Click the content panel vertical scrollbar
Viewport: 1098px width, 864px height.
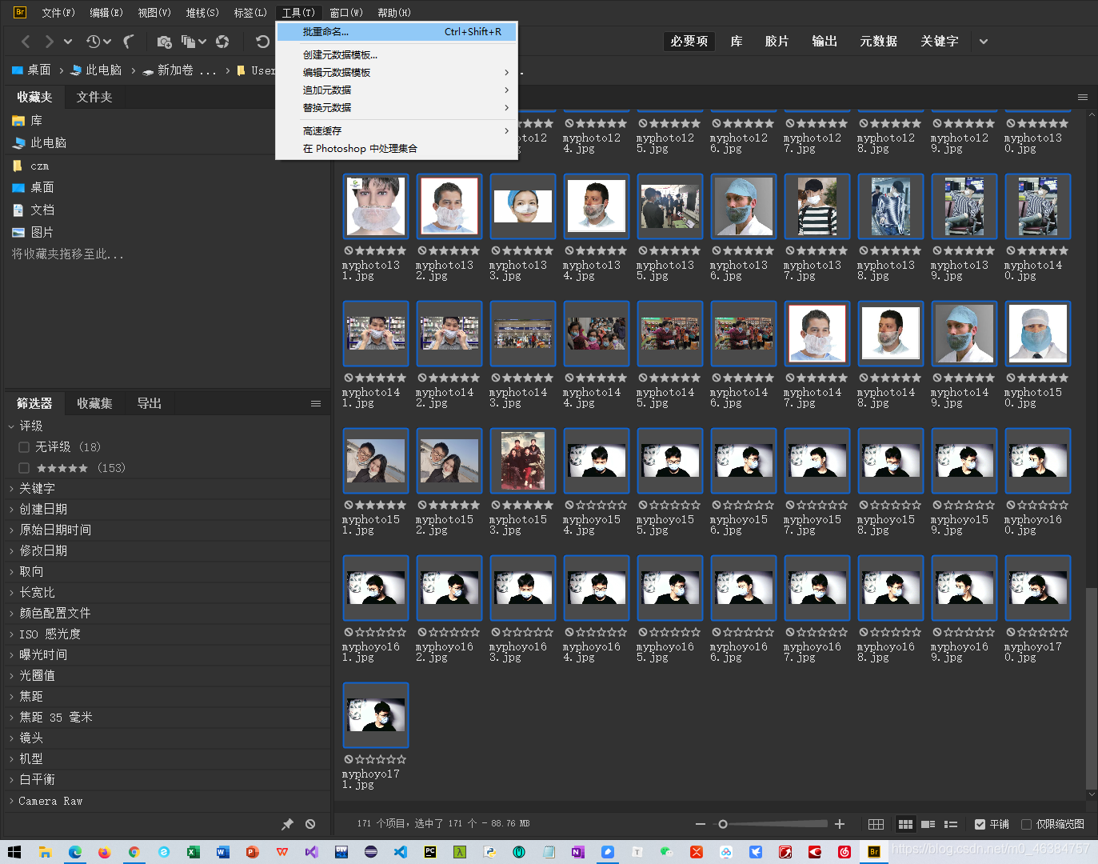[1092, 688]
